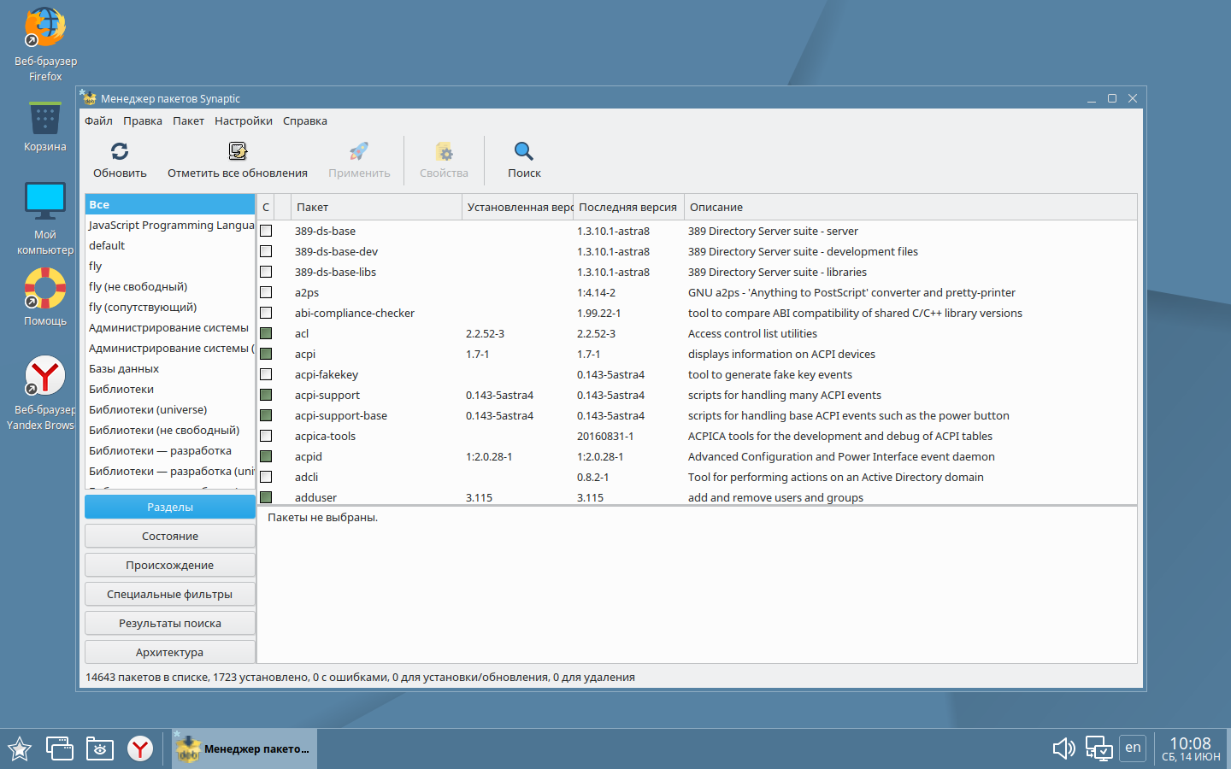This screenshot has width=1231, height=769.
Task: Sort by the C status column header
Action: (266, 207)
